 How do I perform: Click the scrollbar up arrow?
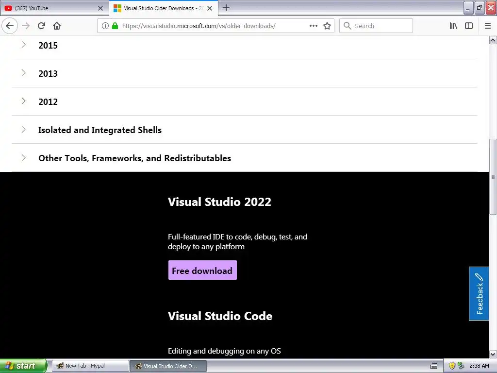tap(493, 40)
